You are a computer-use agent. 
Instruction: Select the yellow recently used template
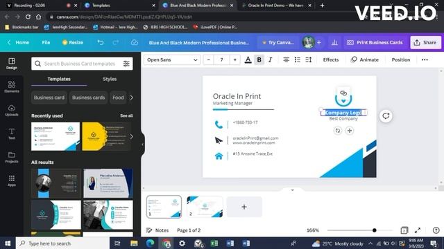107,136
